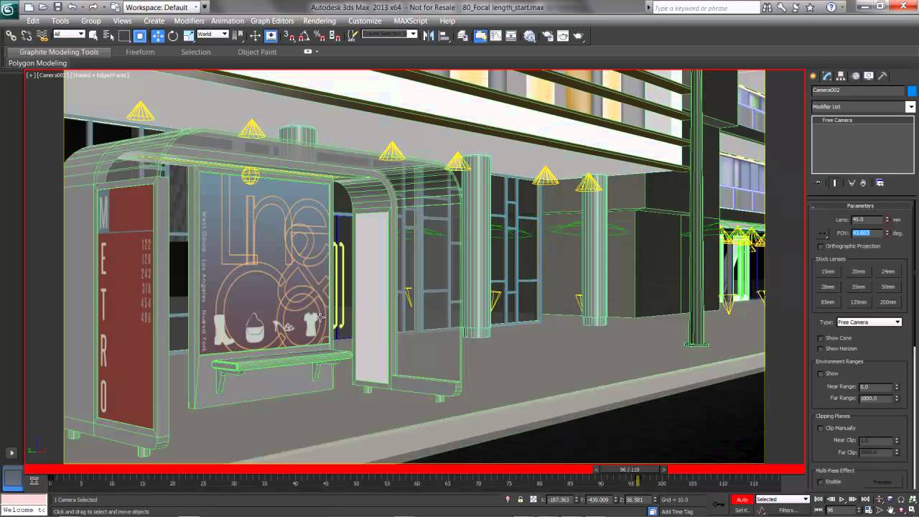Screen dimensions: 919x517
Task: Activate the Select and Move tool
Action: [158, 35]
